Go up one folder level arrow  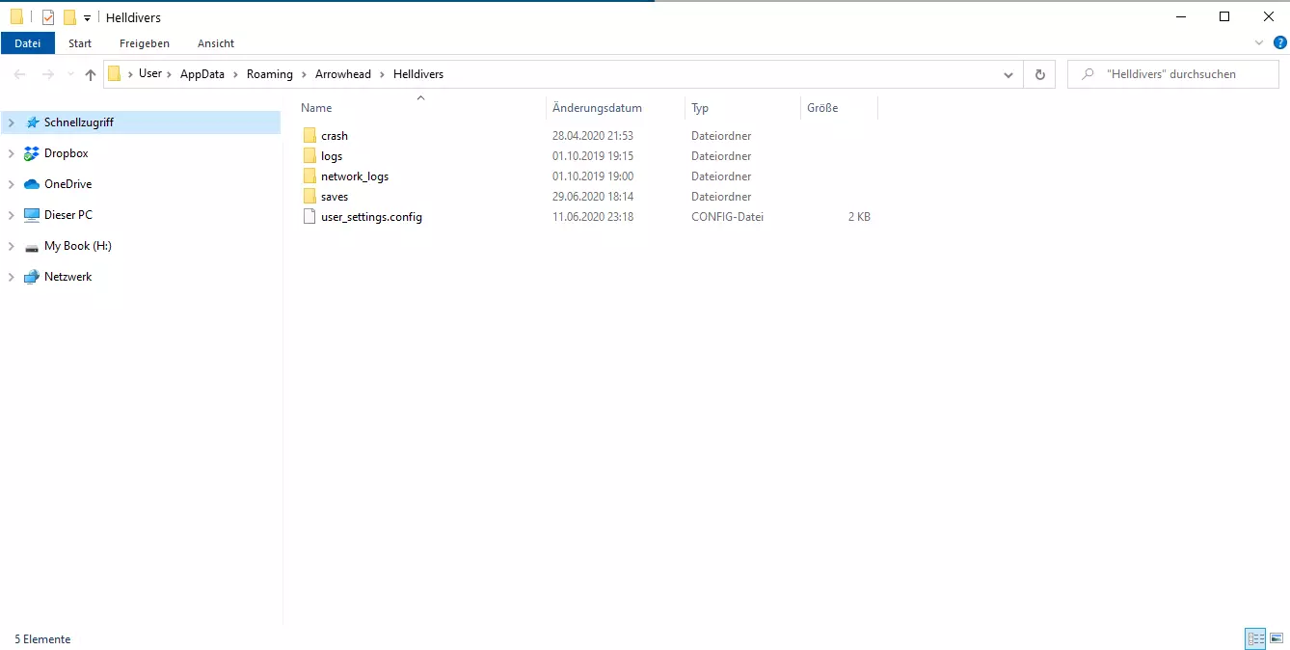(91, 74)
